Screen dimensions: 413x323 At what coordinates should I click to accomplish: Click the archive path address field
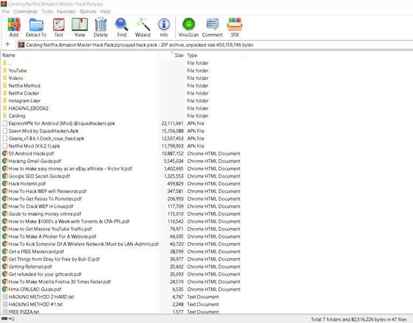(215, 45)
